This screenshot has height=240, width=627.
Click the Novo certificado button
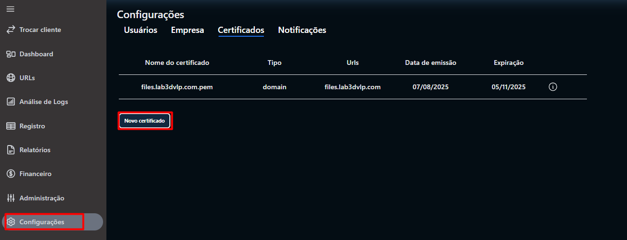point(145,121)
